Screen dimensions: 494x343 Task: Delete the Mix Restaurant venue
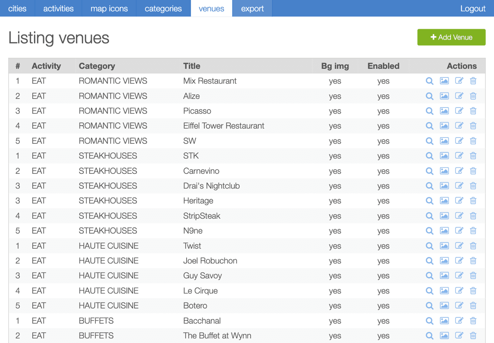pyautogui.click(x=473, y=81)
